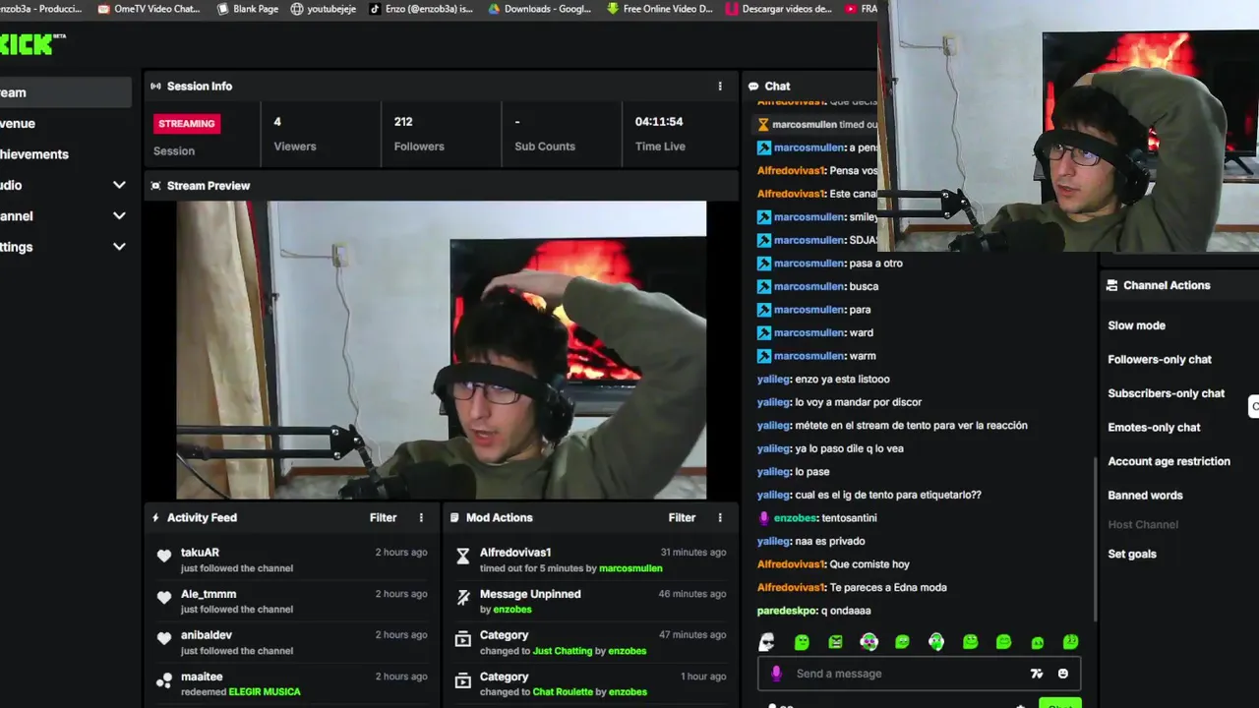Click the purple microphone badge in message box
The width and height of the screenshot is (1259, 708).
pyautogui.click(x=776, y=674)
